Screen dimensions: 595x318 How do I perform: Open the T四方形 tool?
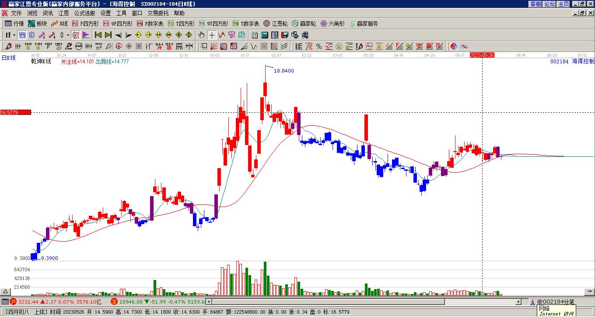pos(181,24)
